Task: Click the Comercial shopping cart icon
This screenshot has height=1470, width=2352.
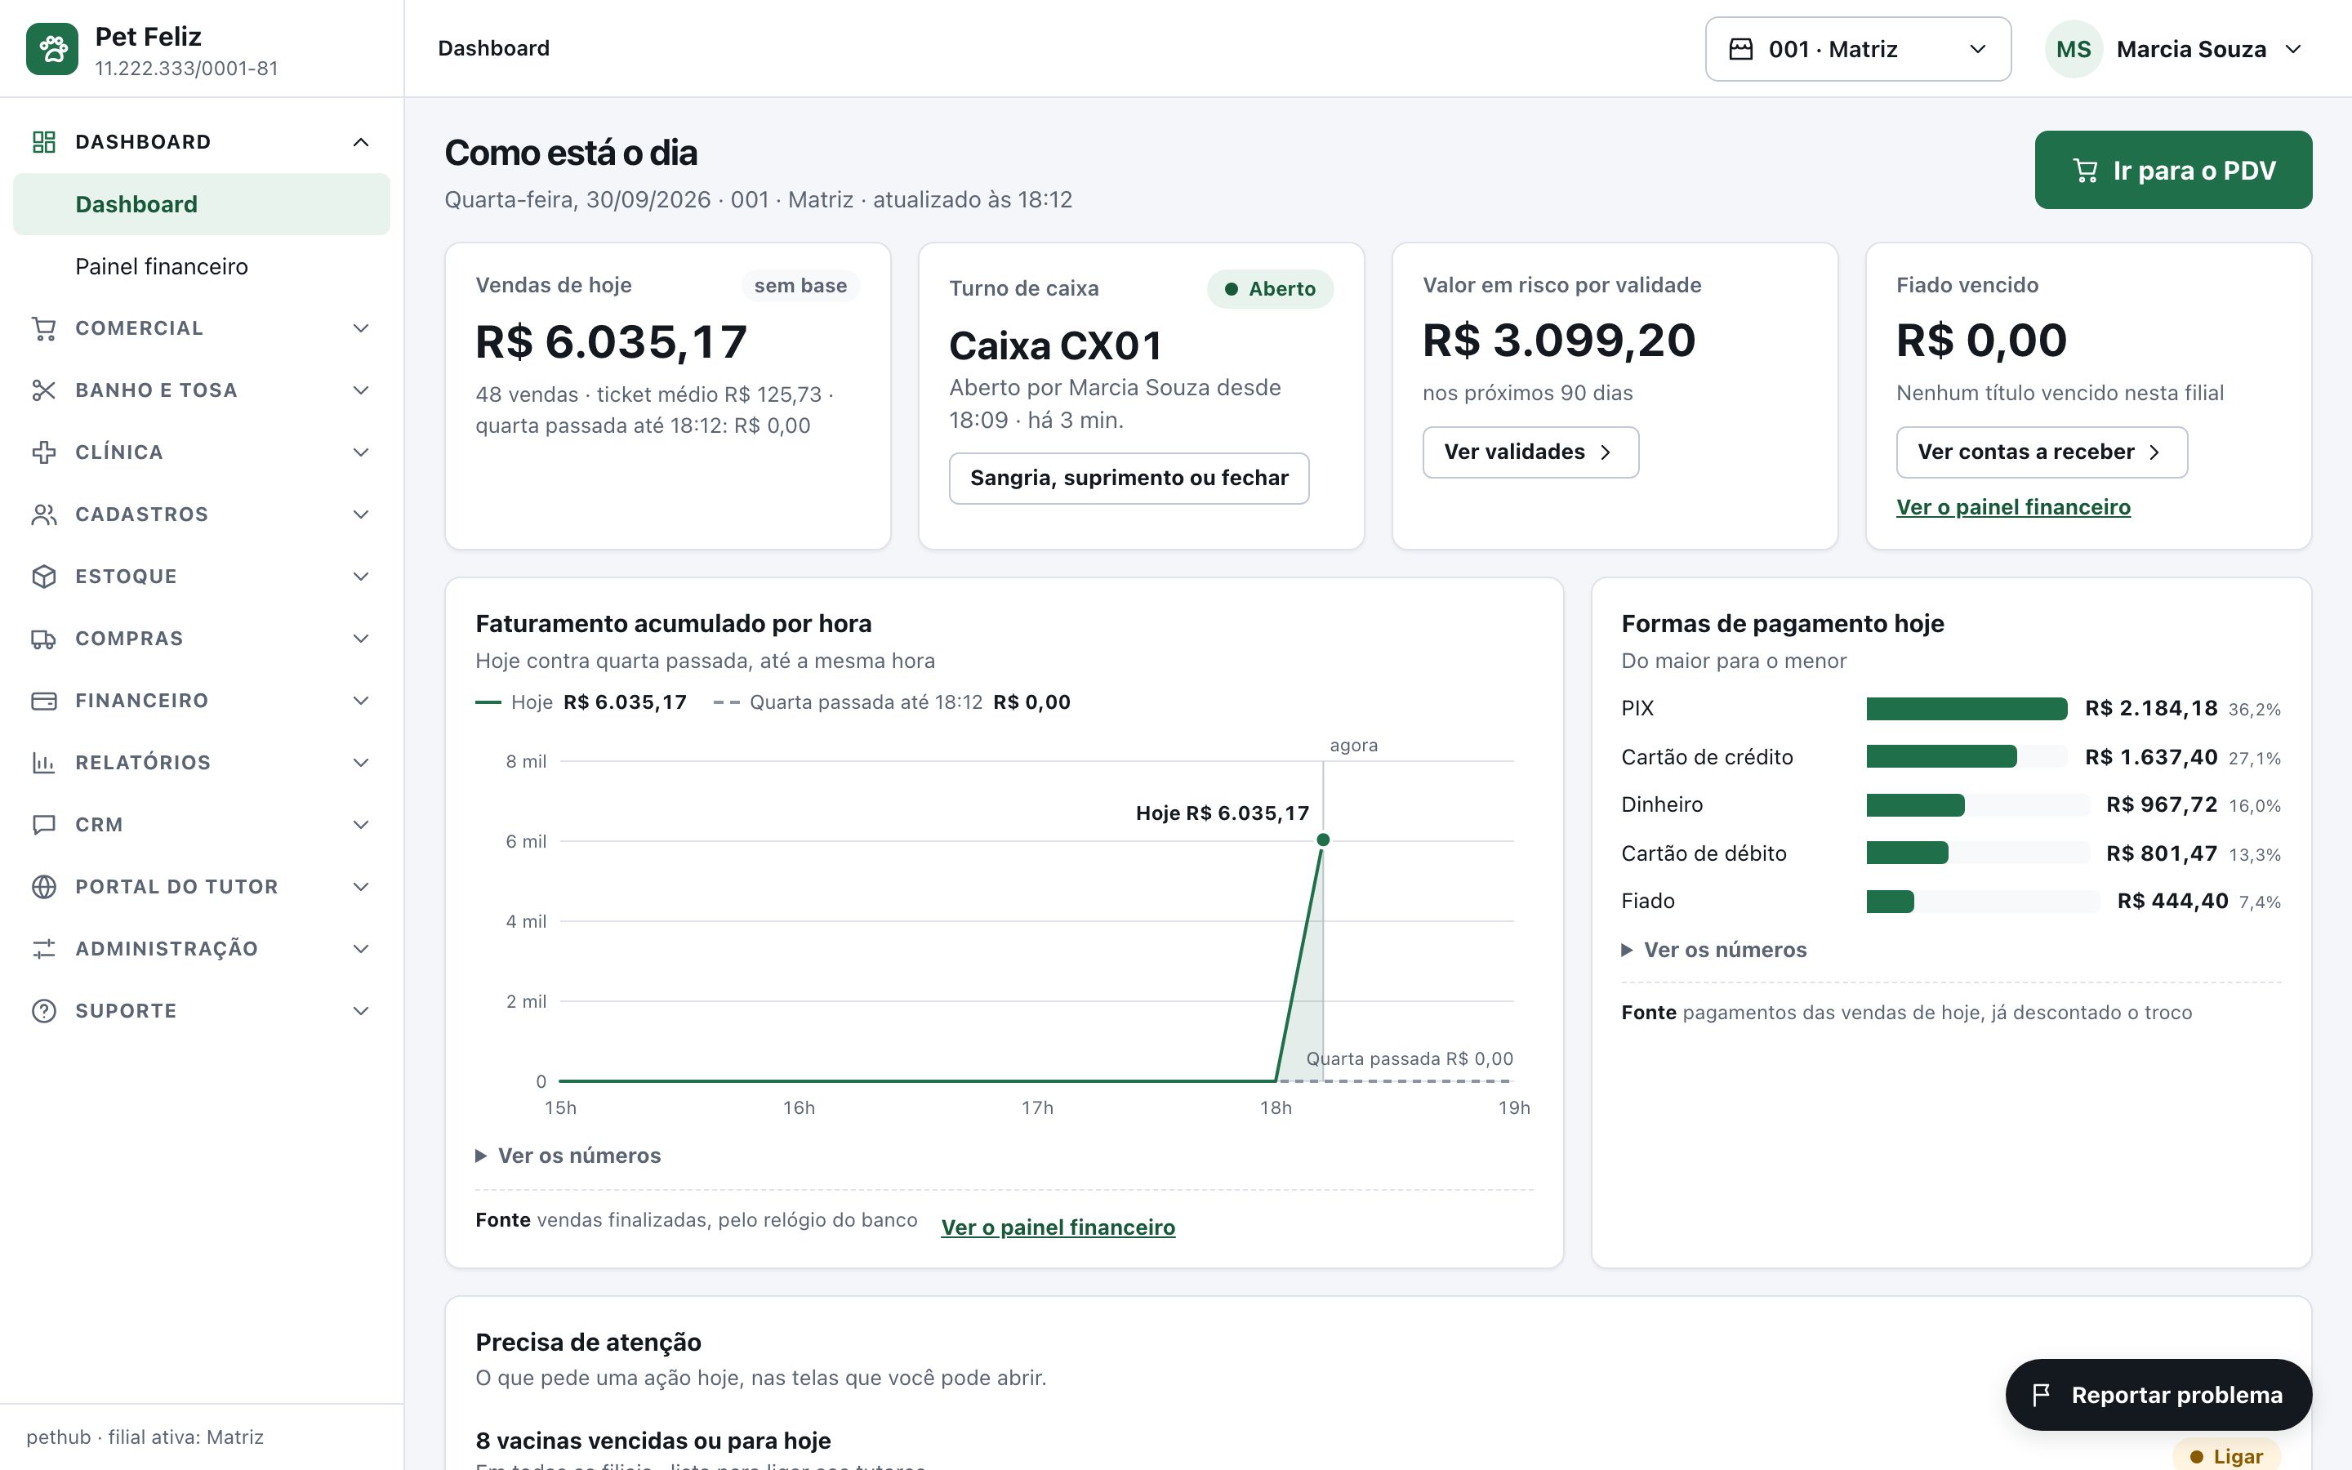Action: pyautogui.click(x=44, y=328)
